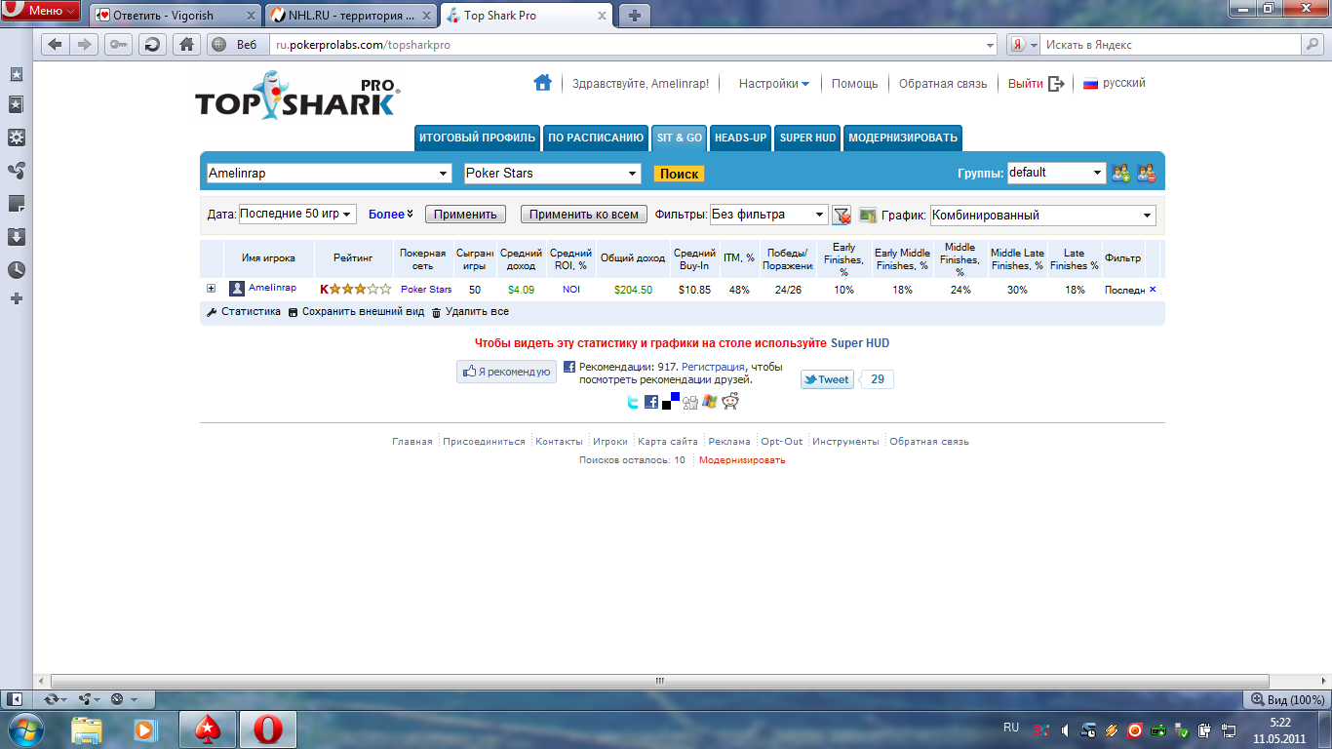Screen dimensions: 1332x749
Task: Open the Opera widgets gear panel icon
Action: click(x=16, y=138)
